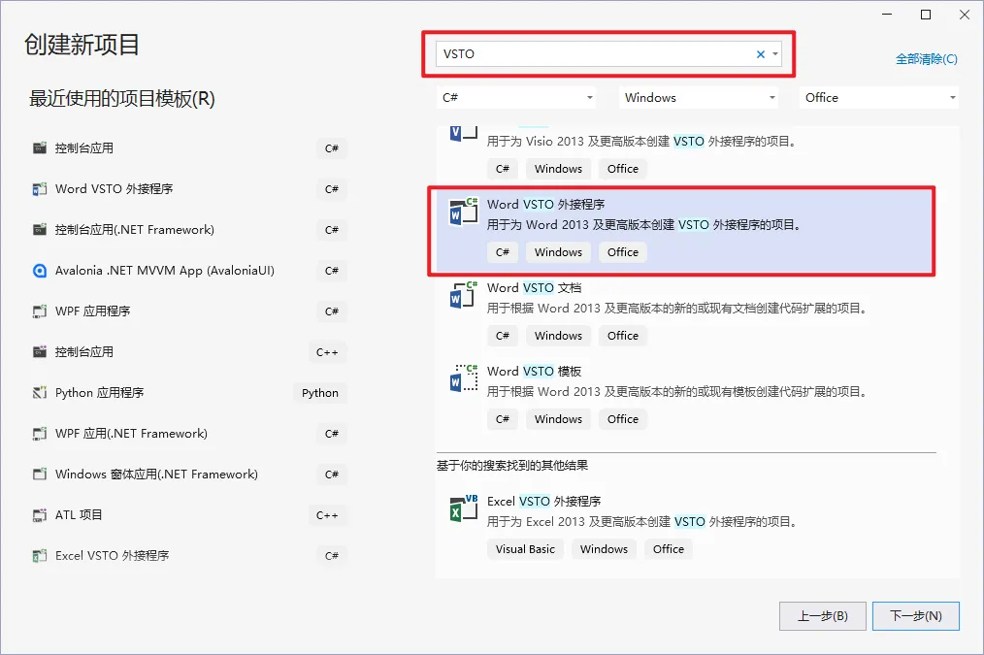
Task: Click the 上一步(B) button
Action: tap(823, 616)
